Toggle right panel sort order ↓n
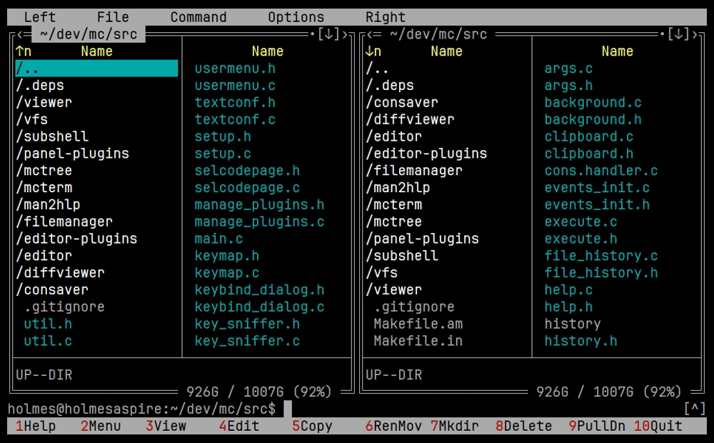The width and height of the screenshot is (714, 443). [x=373, y=51]
